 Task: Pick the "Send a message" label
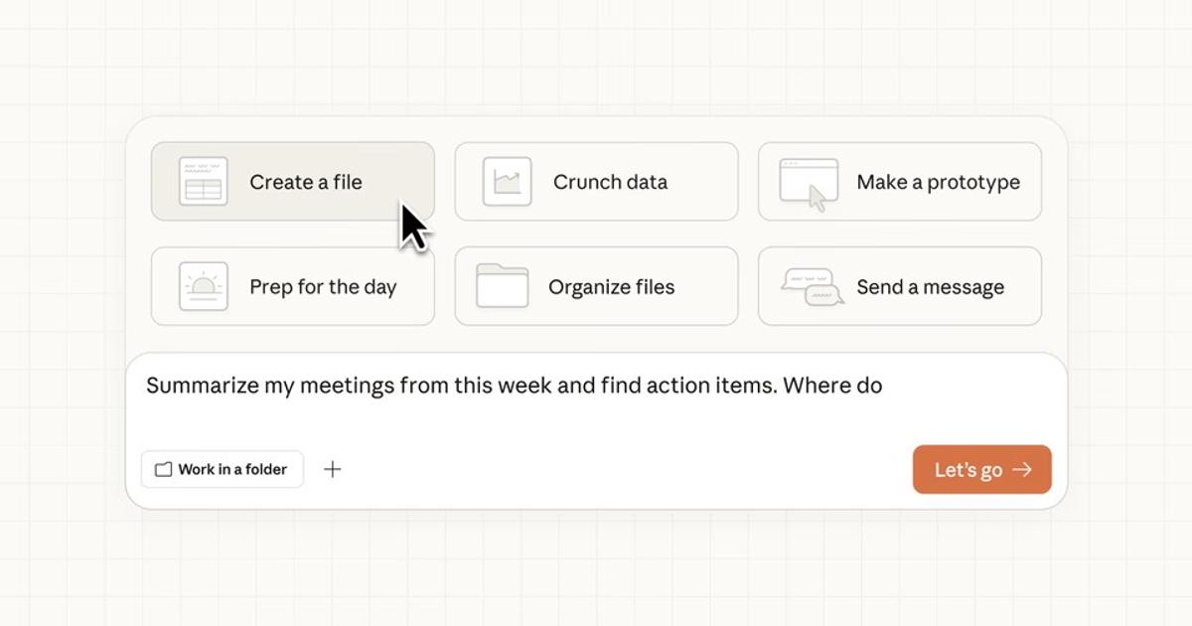coord(930,287)
